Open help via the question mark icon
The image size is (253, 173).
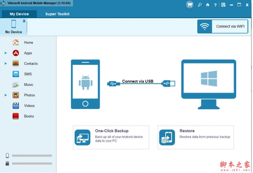tap(215, 5)
